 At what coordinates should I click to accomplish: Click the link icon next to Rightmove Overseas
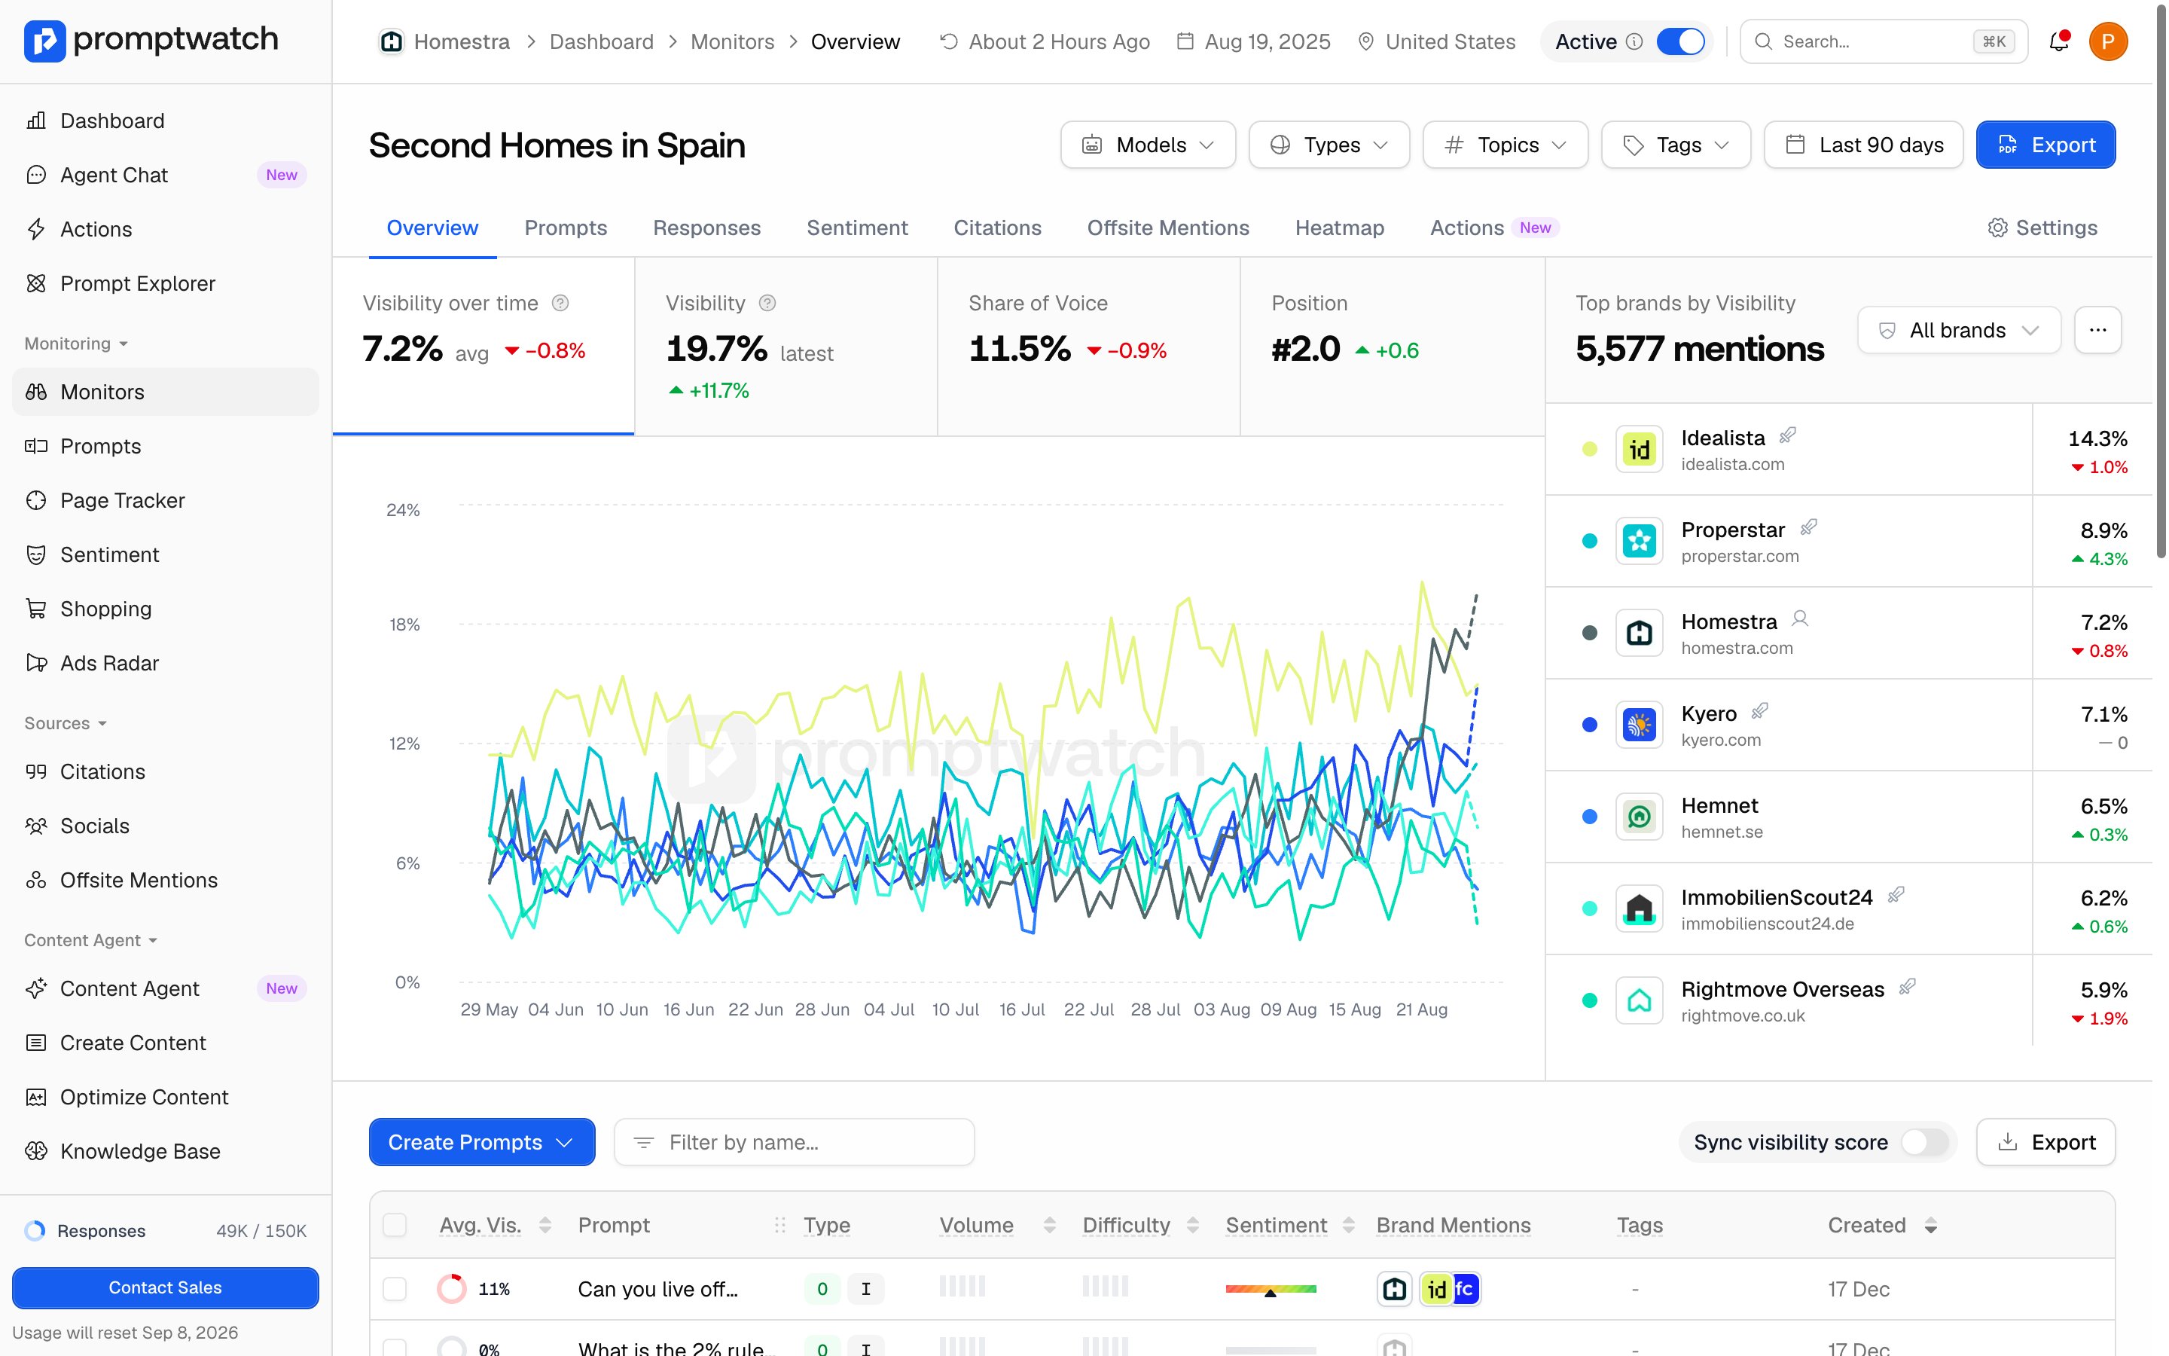1907,988
